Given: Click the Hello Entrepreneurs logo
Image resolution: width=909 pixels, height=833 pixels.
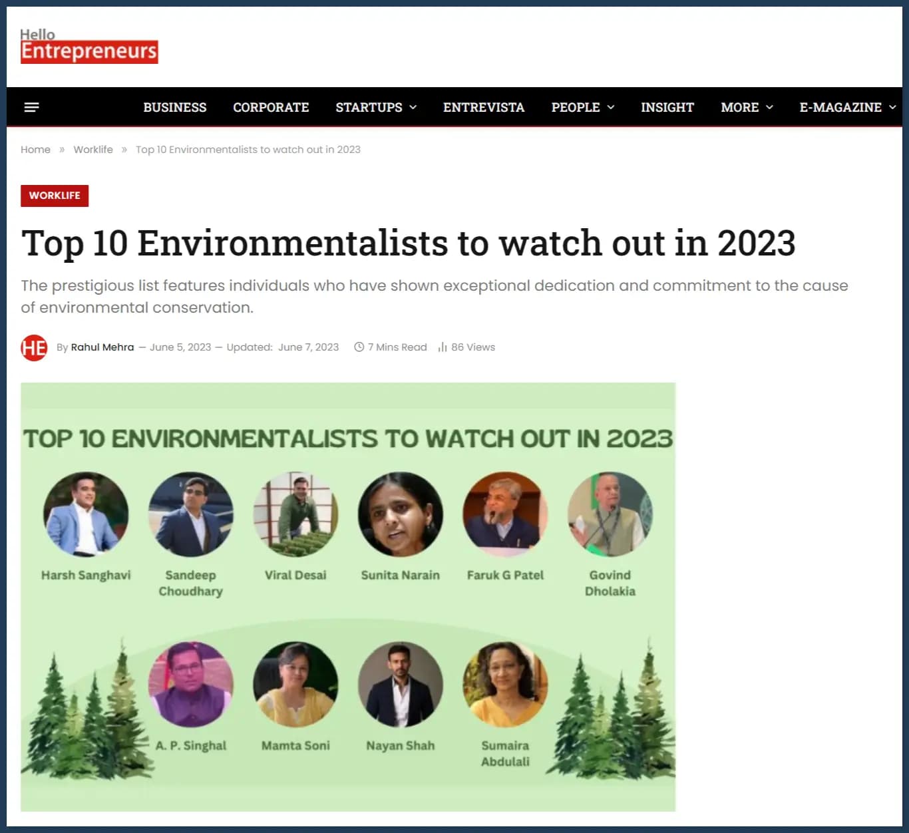Looking at the screenshot, I should (89, 45).
